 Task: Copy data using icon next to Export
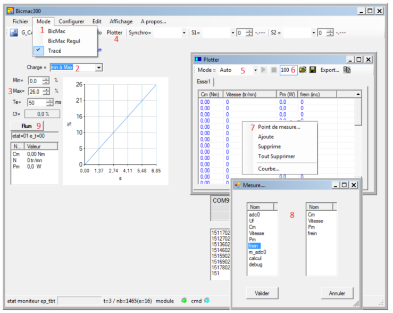(x=347, y=70)
